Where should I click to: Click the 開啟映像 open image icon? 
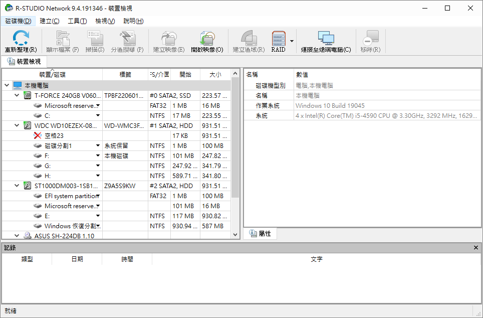tap(207, 38)
